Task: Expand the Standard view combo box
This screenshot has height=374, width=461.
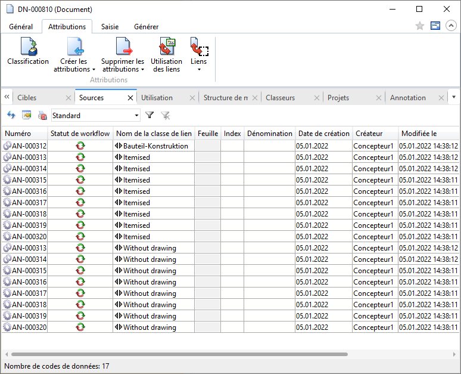Action: coord(137,116)
